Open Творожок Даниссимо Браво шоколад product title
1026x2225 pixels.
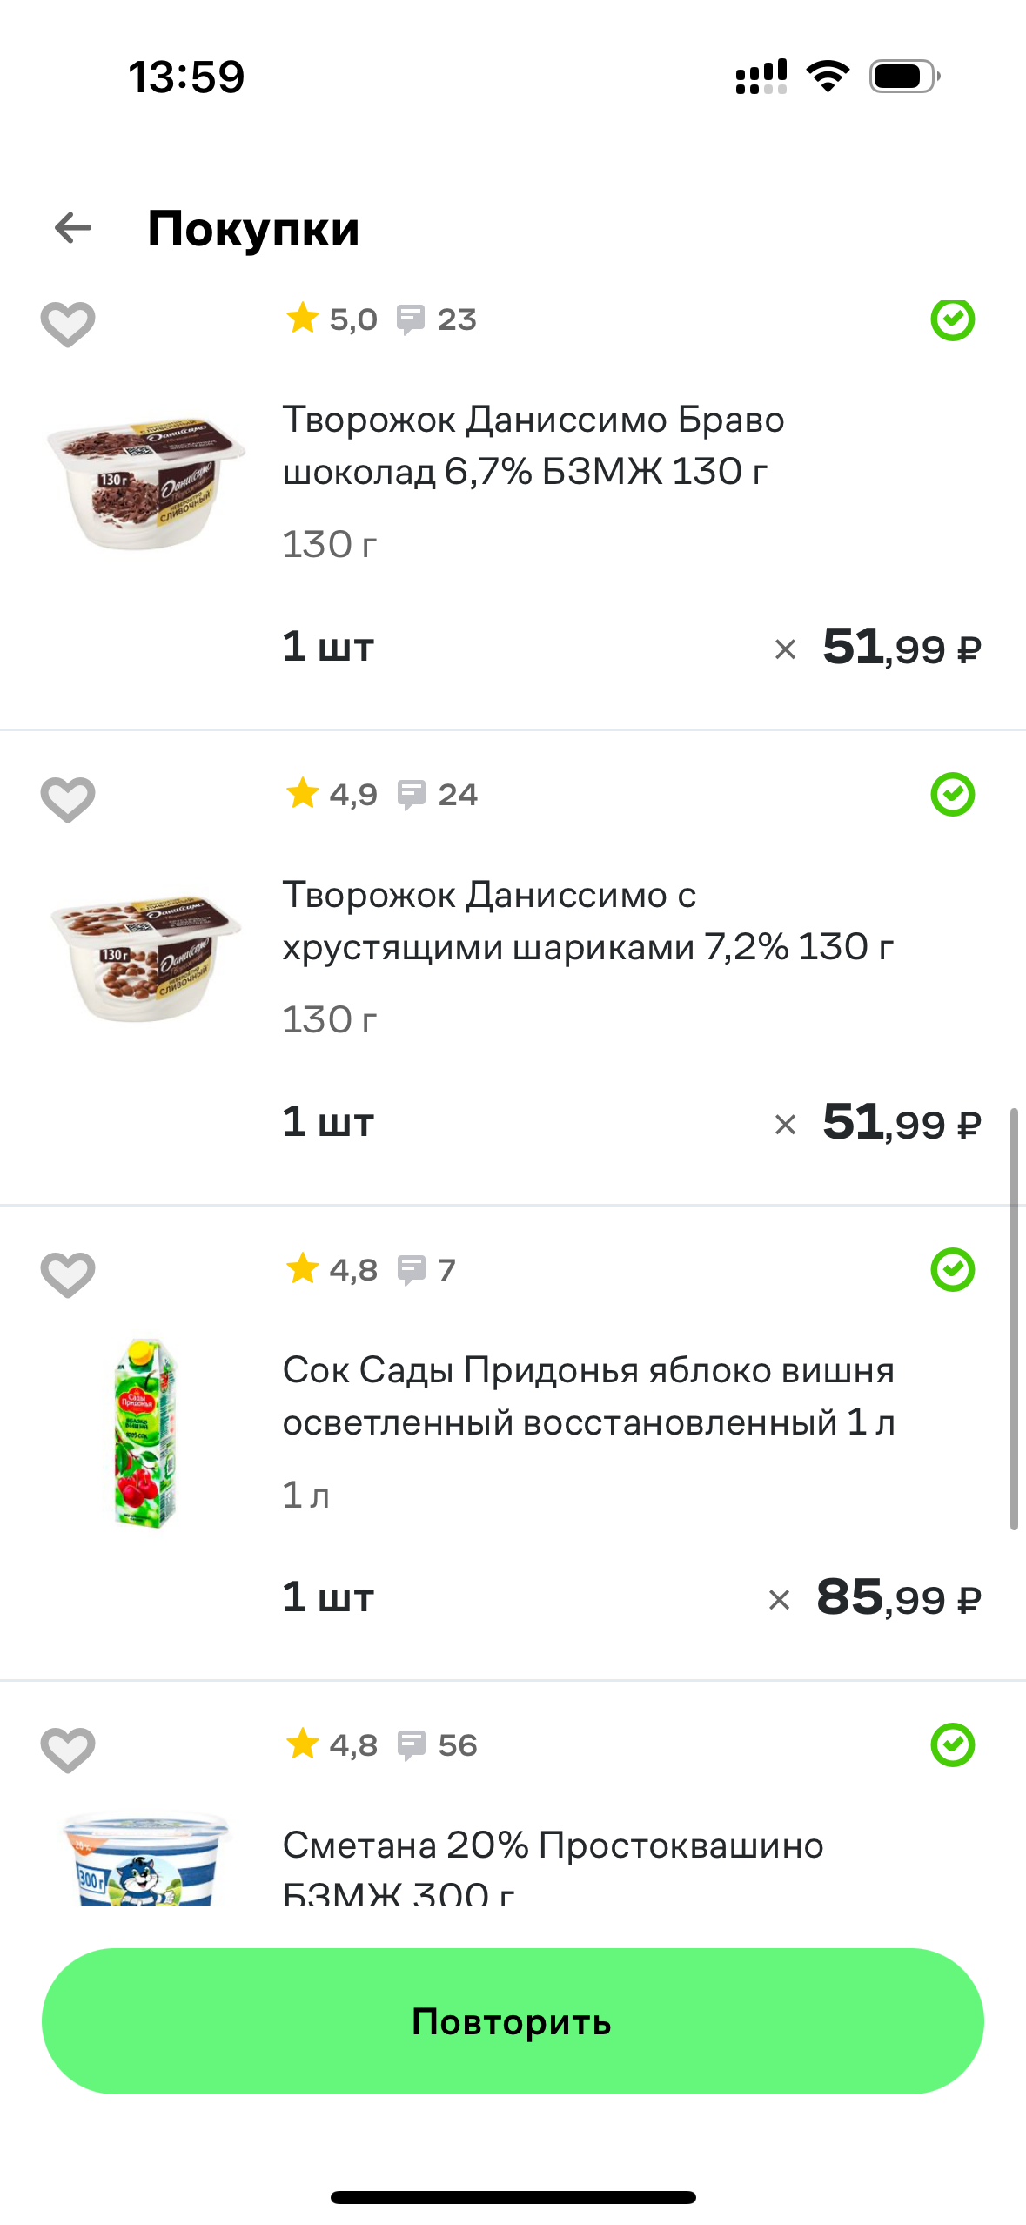click(533, 445)
